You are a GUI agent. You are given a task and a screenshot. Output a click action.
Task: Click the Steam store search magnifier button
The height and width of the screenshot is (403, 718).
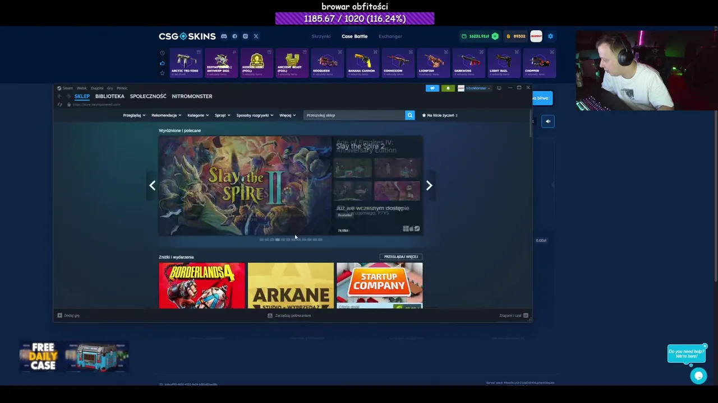point(409,115)
